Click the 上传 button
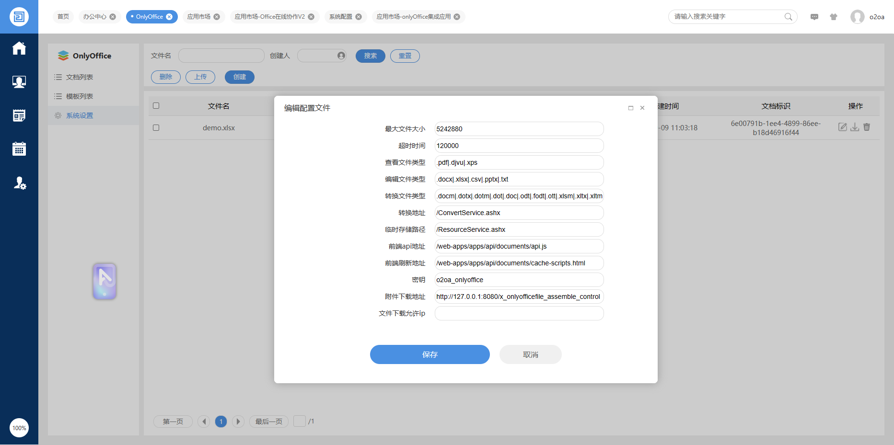894x445 pixels. point(200,77)
